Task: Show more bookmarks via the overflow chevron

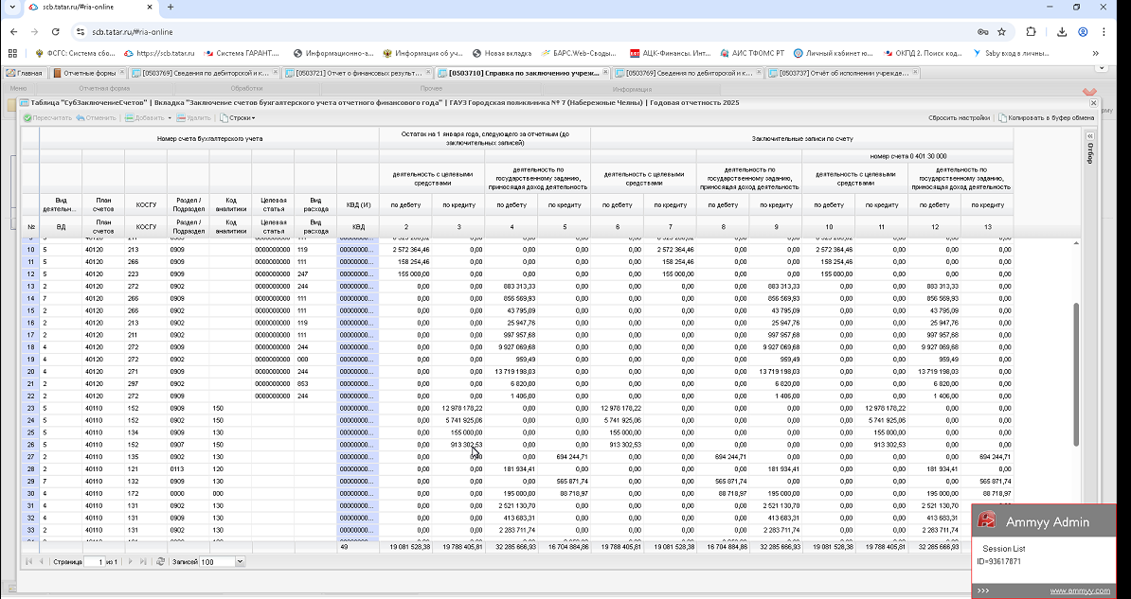Action: click(1096, 53)
